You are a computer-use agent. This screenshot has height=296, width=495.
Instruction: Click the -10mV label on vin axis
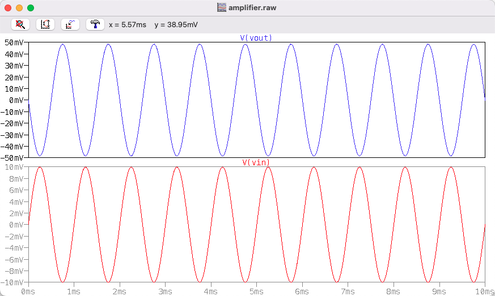click(x=12, y=282)
